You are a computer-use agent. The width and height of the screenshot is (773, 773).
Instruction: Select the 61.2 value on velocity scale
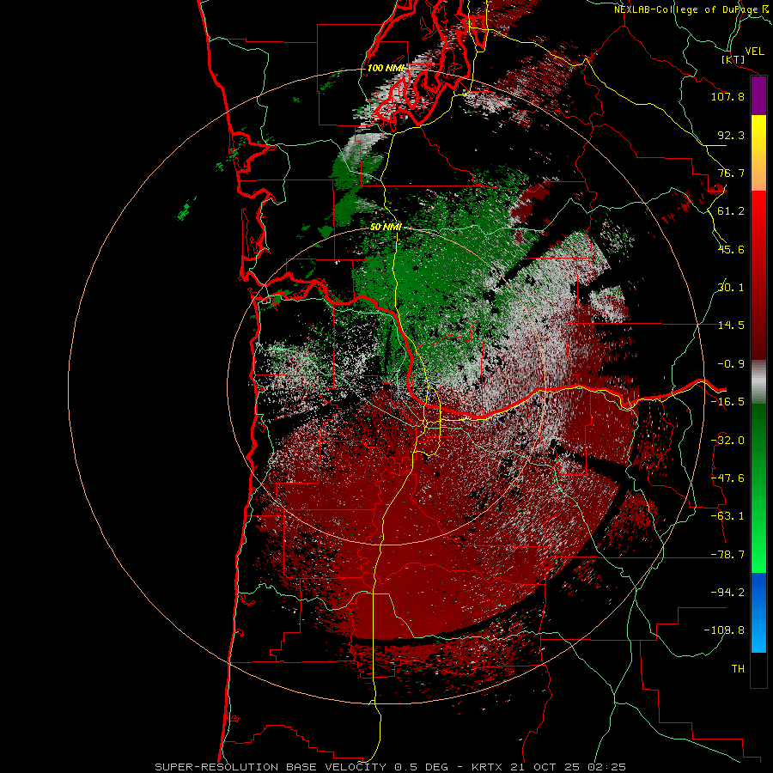(x=731, y=211)
